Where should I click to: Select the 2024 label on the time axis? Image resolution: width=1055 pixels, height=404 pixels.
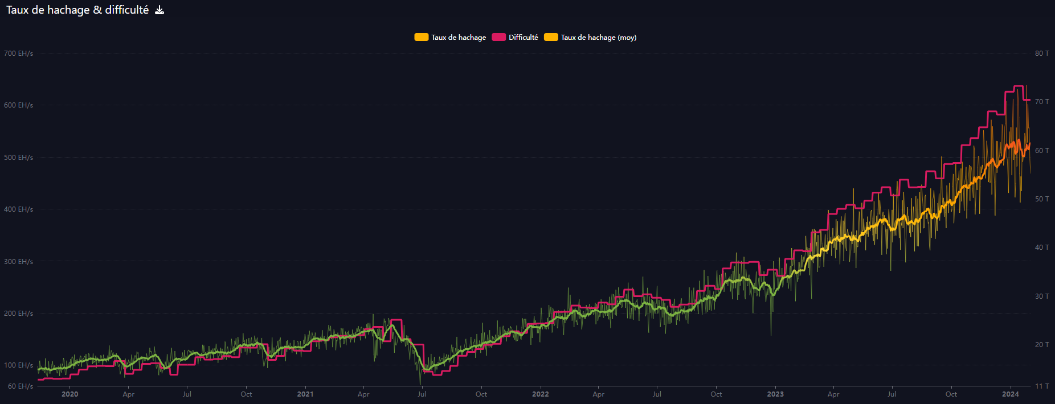(1010, 394)
